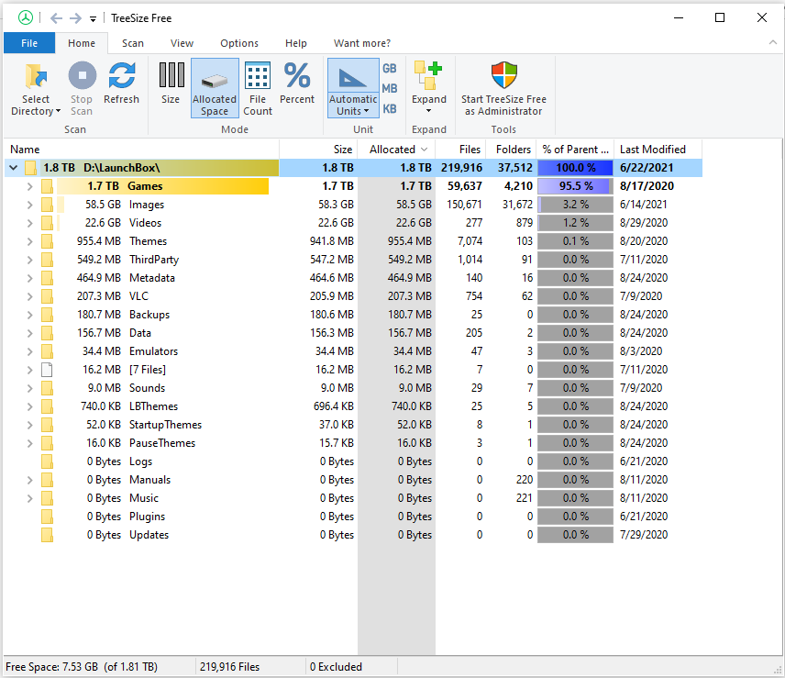Screen dimensions: 785x678
Task: Open the quick access toolbar dropdown
Action: (x=94, y=19)
